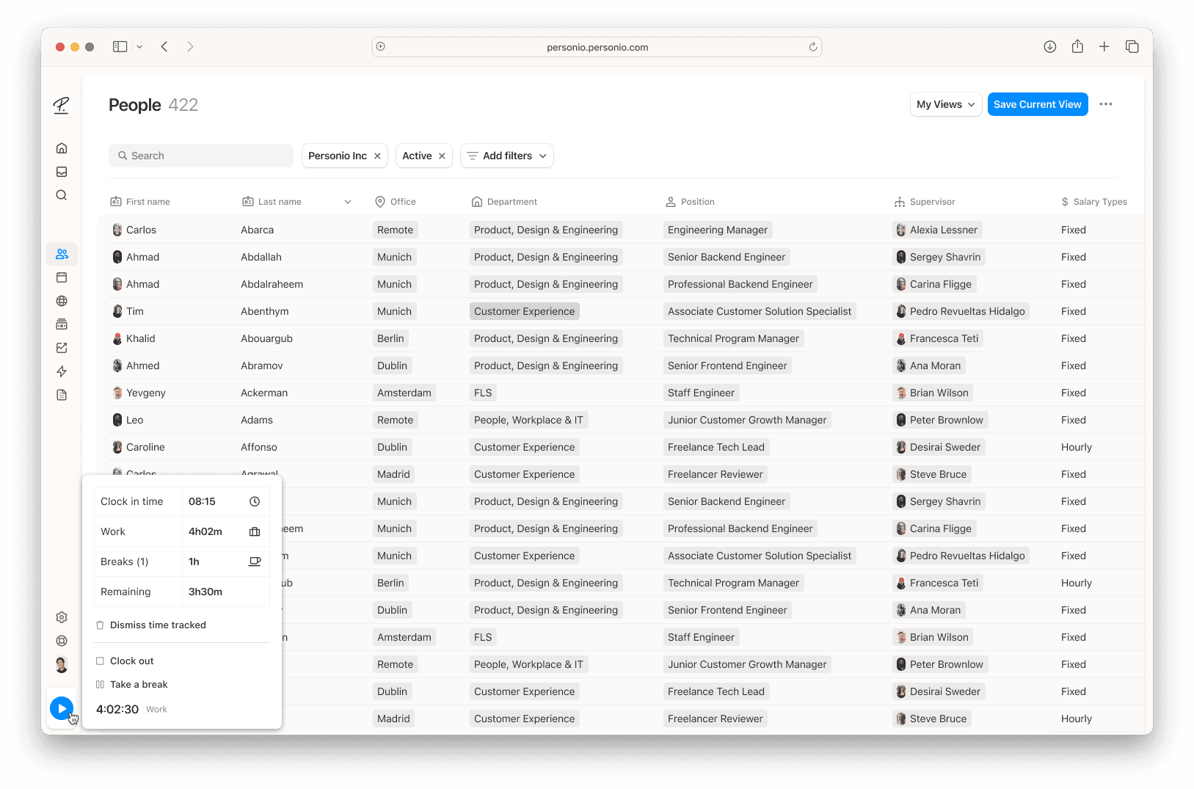Expand the Add filters dropdown
The width and height of the screenshot is (1194, 789).
coord(507,156)
